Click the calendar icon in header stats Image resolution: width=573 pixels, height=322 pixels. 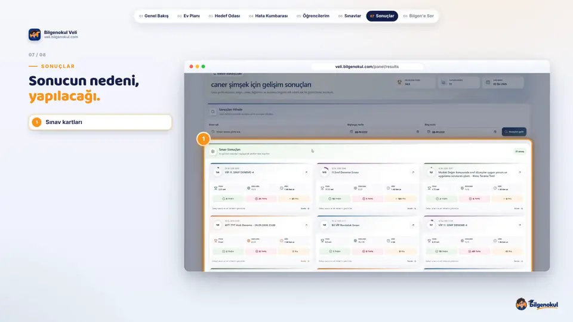click(488, 82)
